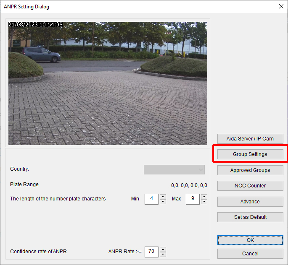Increase Min plate length with up arrow
Screen dimensions: 288x265
click(x=163, y=196)
